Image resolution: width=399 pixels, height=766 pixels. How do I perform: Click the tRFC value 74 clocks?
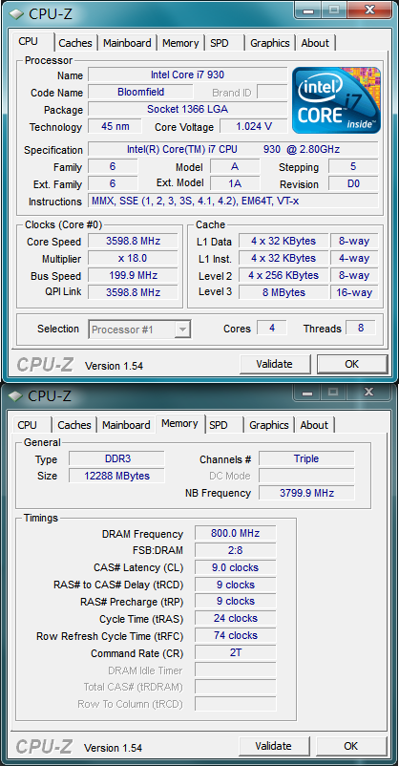coord(236,635)
